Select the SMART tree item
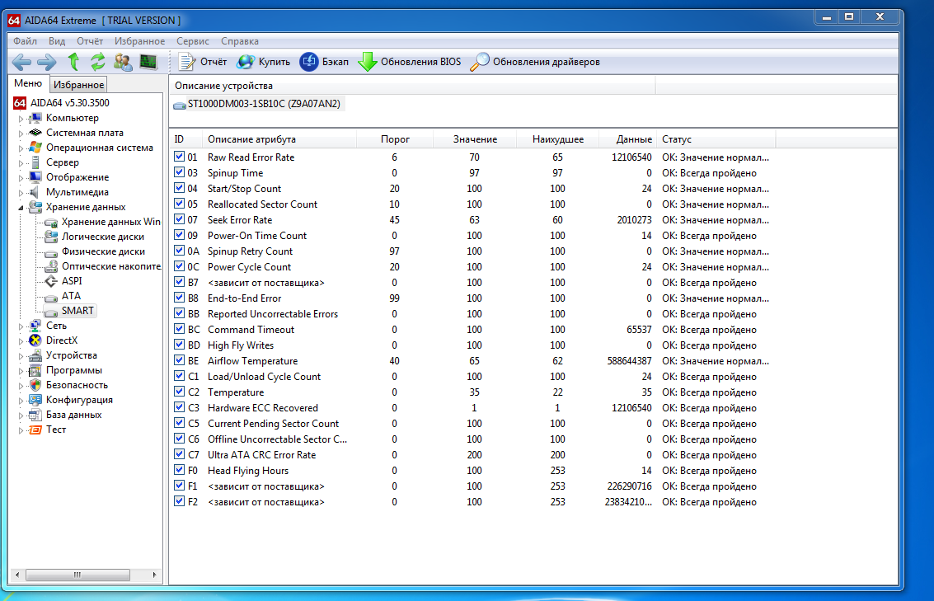Image resolution: width=934 pixels, height=601 pixels. [x=77, y=310]
